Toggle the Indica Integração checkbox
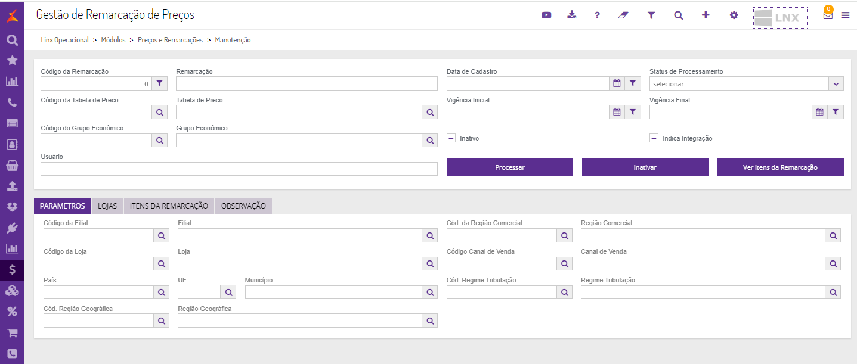 pos(654,138)
